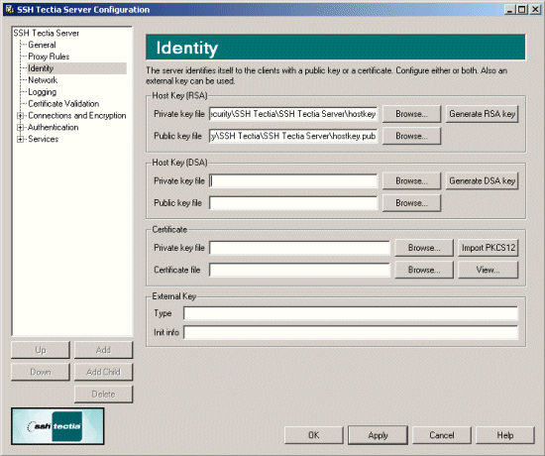
Task: Click in RSA private key file field
Action: tap(293, 114)
